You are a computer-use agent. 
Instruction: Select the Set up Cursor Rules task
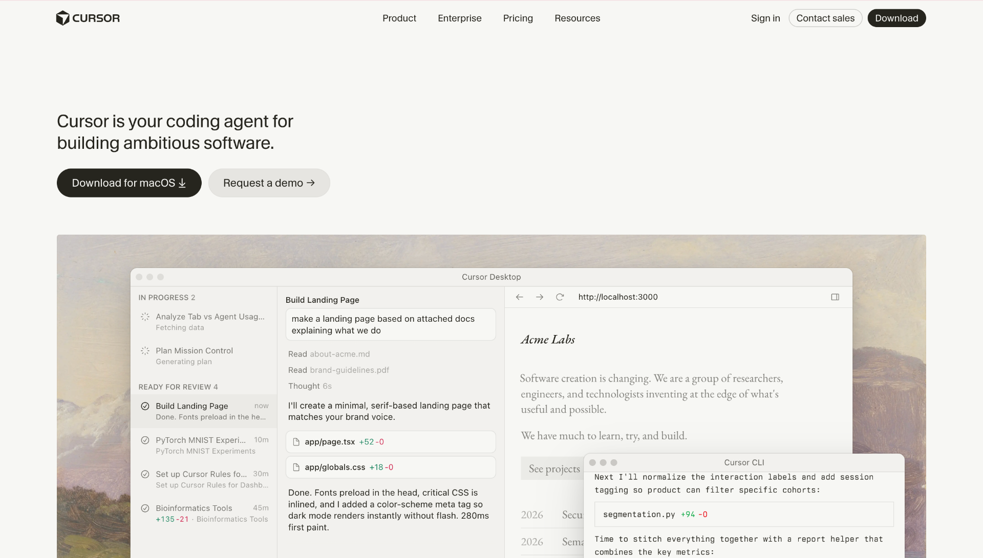tap(204, 479)
